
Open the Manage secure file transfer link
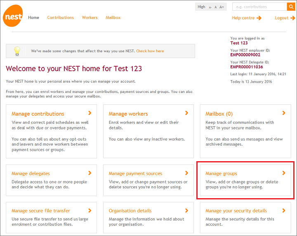(41, 211)
